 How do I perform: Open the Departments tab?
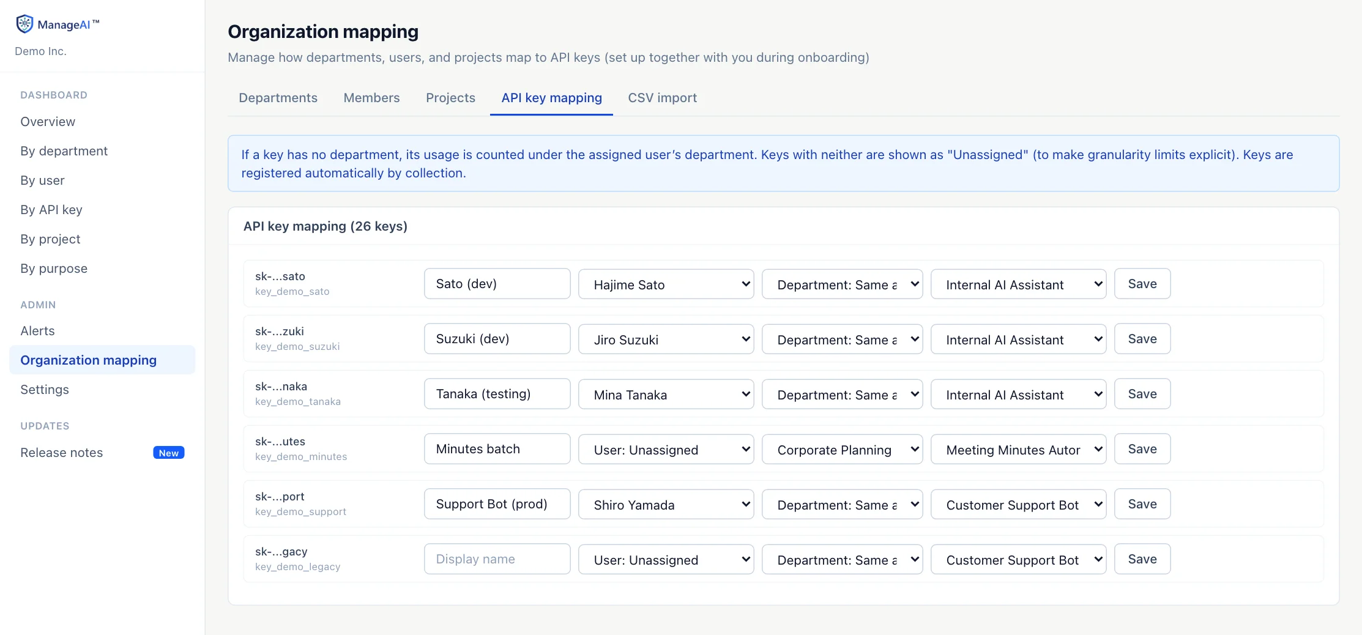click(x=278, y=98)
